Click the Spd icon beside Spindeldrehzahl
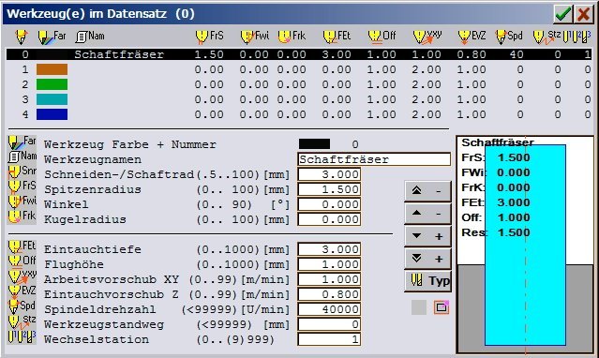 pyautogui.click(x=22, y=306)
